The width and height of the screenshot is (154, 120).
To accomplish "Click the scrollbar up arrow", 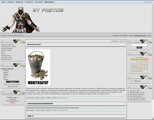I will [x=153, y=1].
